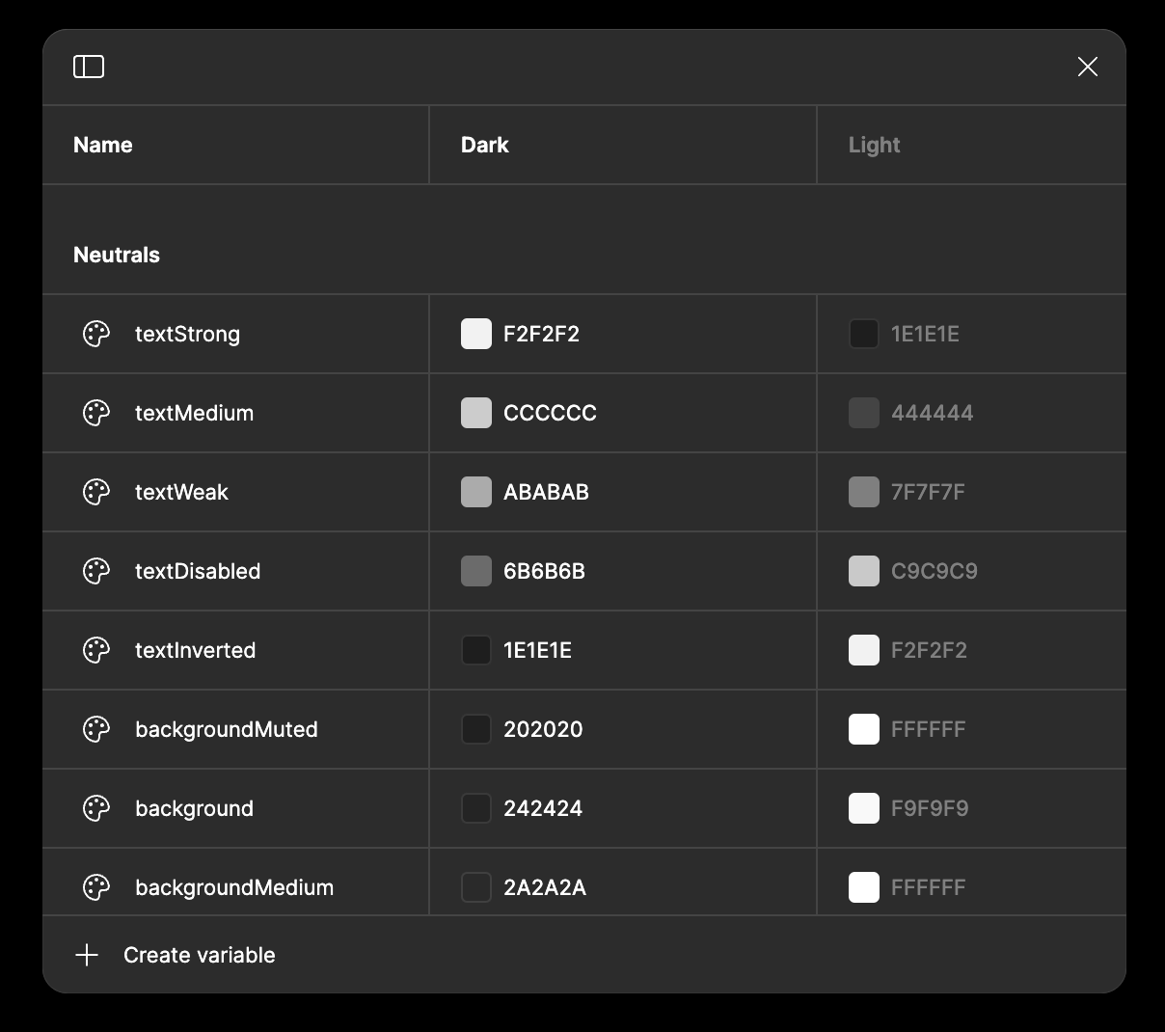Click the Create variable button label
The height and width of the screenshot is (1032, 1165).
[x=200, y=955]
